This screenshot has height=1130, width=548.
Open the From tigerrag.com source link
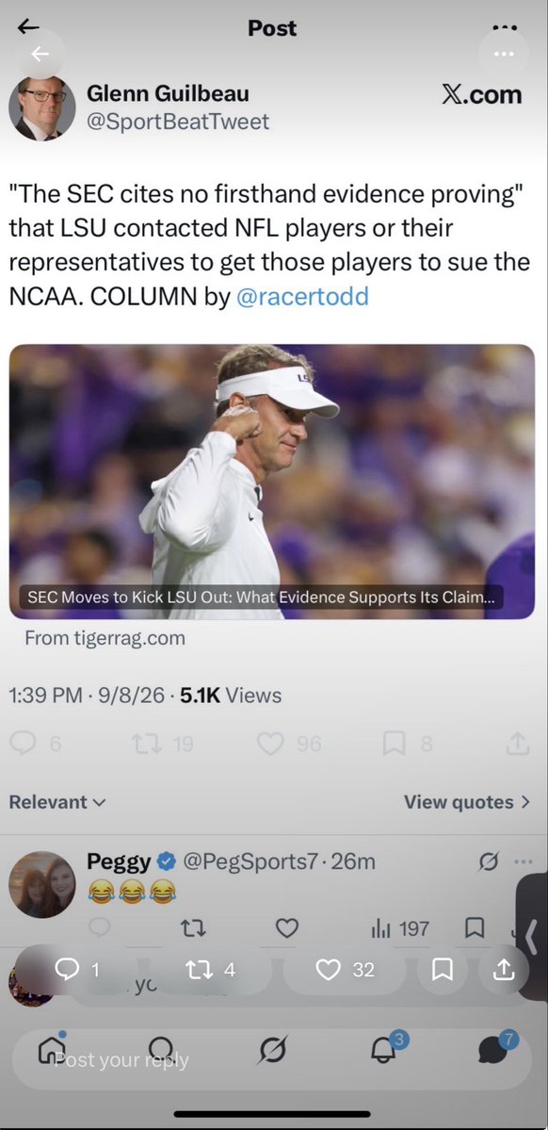point(105,638)
